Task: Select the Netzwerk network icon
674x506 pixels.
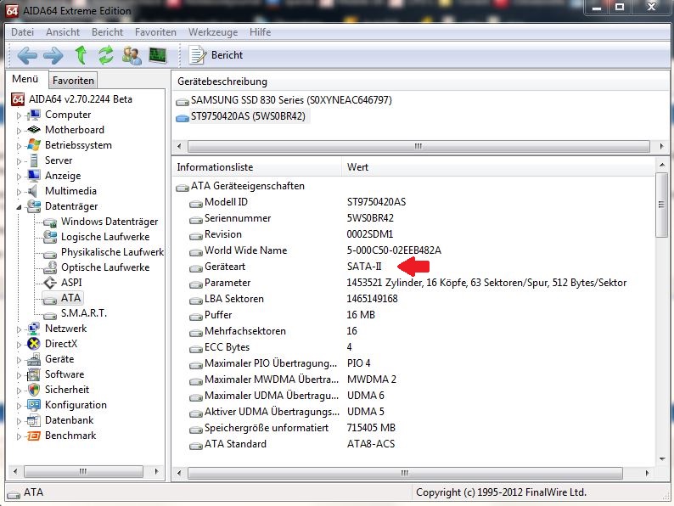Action: (x=33, y=329)
